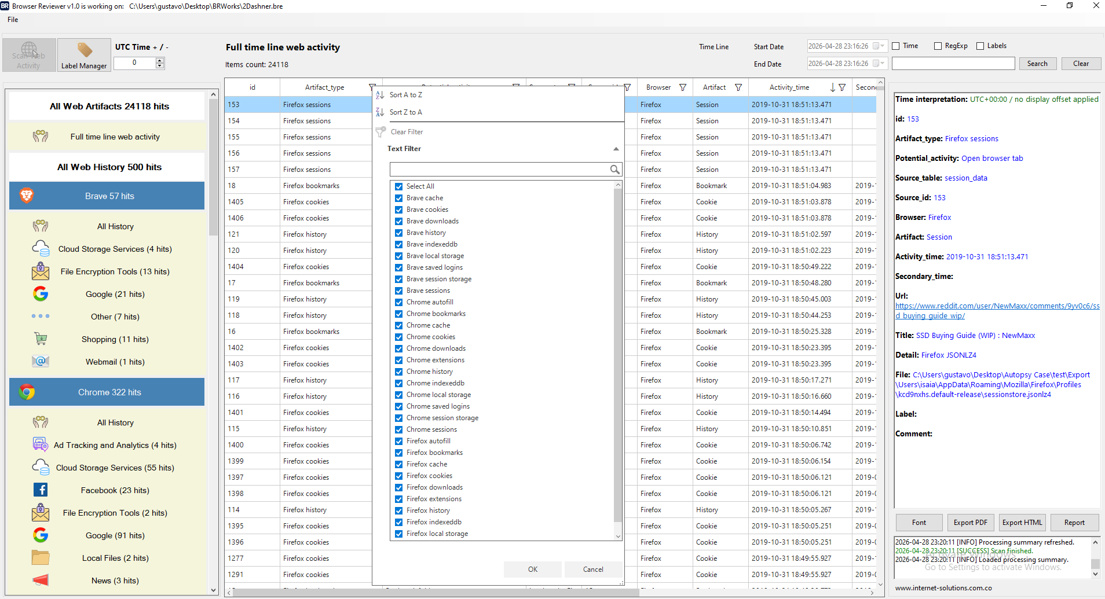Image resolution: width=1105 pixels, height=599 pixels.
Task: Uncheck the Chrome saved logins checkbox
Action: 399,406
